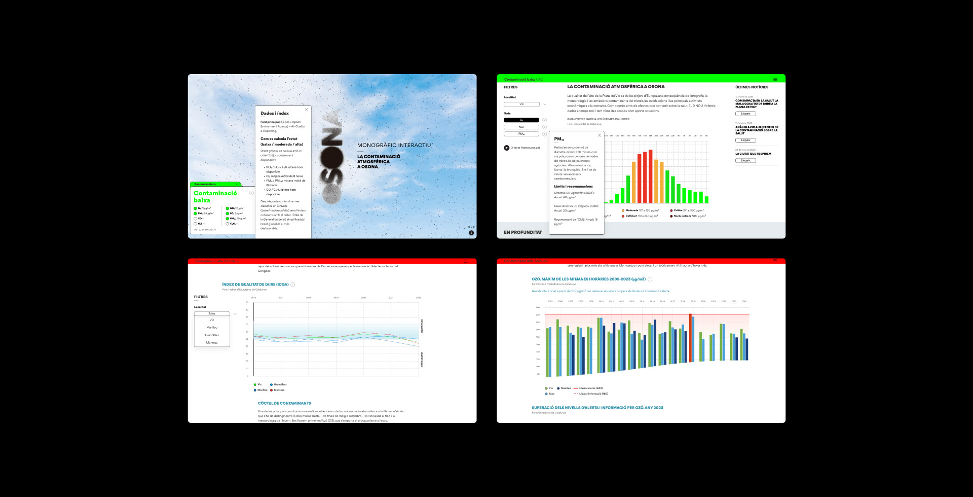Choose Manlleu from the localitat list
Screen dimensions: 973x497
click(x=212, y=328)
